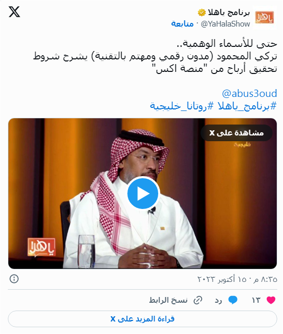Click the X logo icon
This screenshot has width=283, height=334.
click(x=14, y=11)
